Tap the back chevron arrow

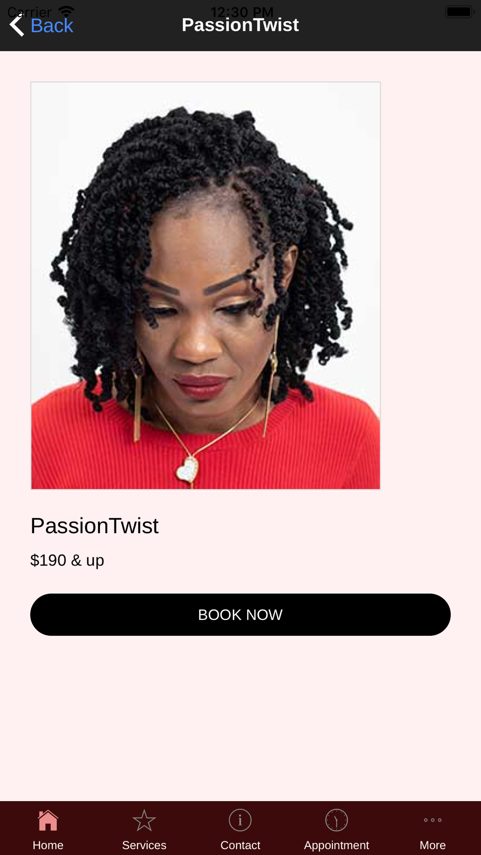coord(17,25)
